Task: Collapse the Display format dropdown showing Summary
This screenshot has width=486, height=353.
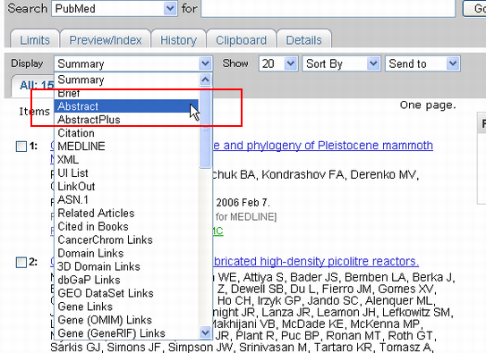Action: (x=133, y=63)
